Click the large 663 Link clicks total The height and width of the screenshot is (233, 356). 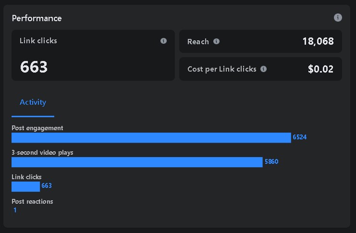[34, 67]
